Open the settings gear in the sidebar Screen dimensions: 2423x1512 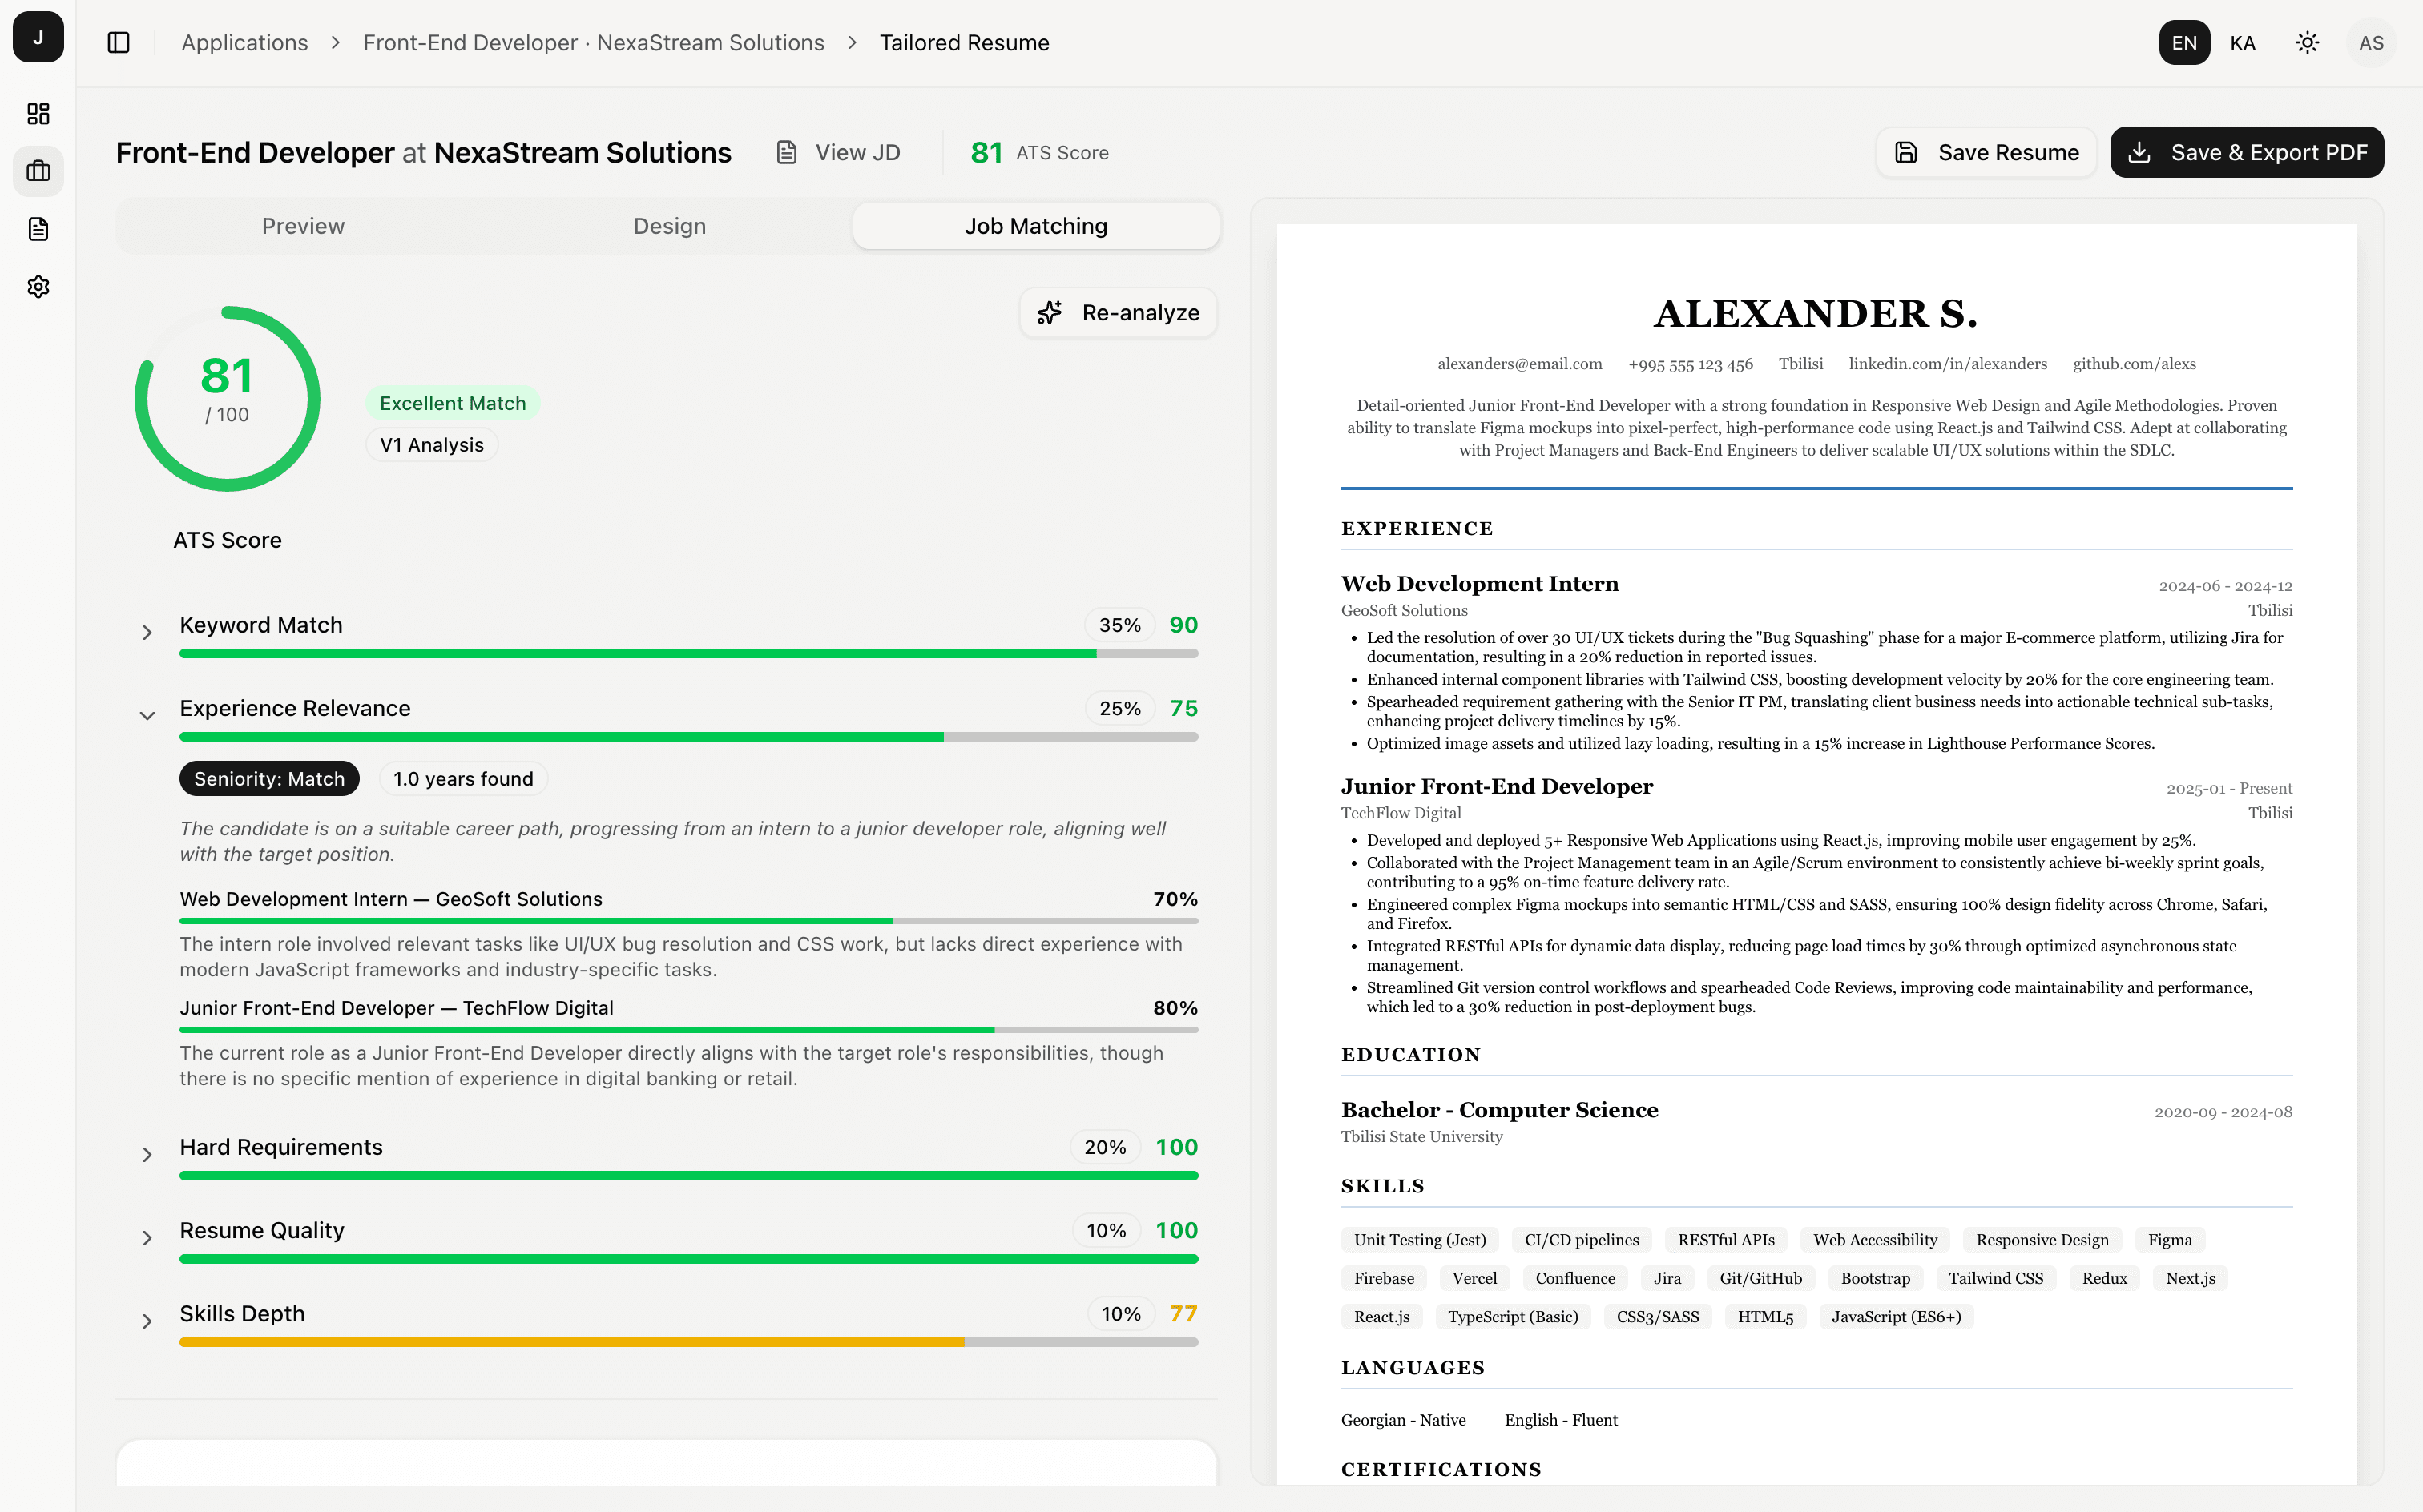point(38,287)
